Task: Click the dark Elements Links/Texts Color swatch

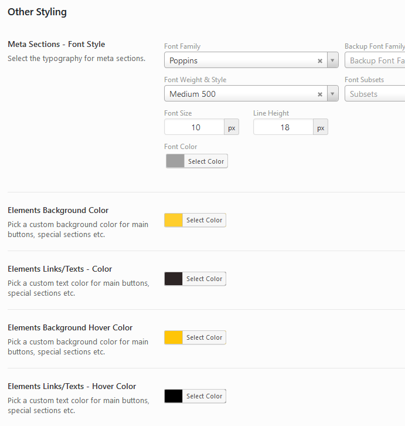Action: click(x=173, y=279)
